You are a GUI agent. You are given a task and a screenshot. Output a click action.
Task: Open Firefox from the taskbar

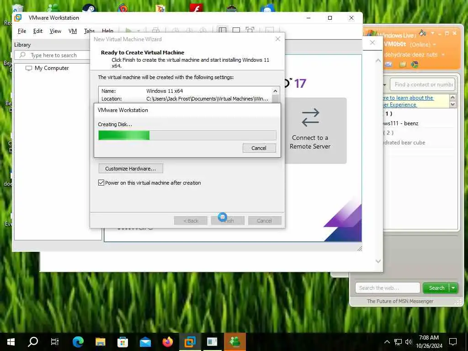[168, 342]
